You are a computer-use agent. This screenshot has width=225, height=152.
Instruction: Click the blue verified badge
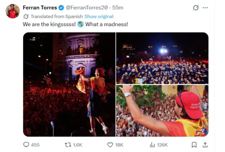point(61,7)
